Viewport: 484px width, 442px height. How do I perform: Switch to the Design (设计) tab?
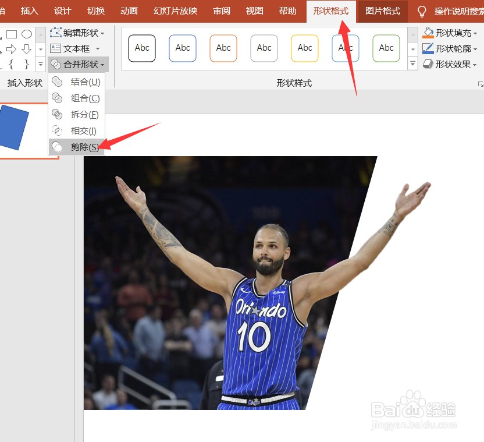point(63,11)
